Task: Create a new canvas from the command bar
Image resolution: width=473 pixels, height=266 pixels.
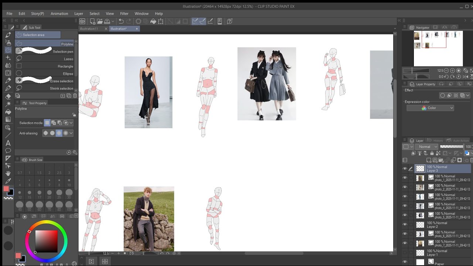Action: coord(93,21)
